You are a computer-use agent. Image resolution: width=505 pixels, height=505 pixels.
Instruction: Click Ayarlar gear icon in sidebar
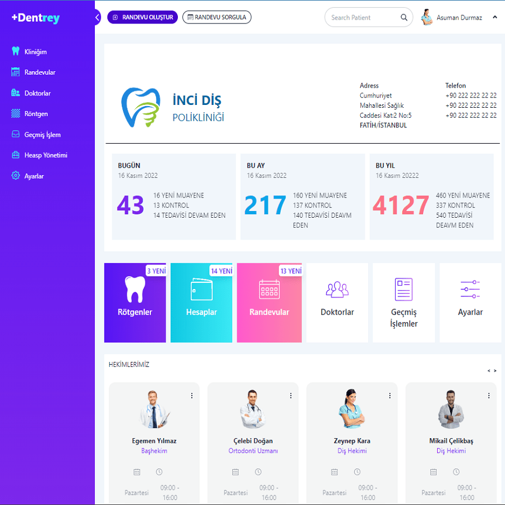click(16, 176)
